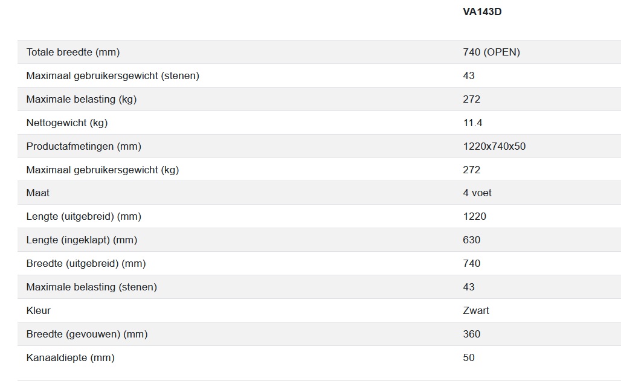Screen dimensions: 621x384
Task: Select the Productafmetingen (mm) label
Action: pos(83,146)
